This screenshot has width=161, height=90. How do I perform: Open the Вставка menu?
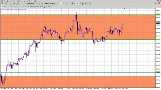pos(13,1)
